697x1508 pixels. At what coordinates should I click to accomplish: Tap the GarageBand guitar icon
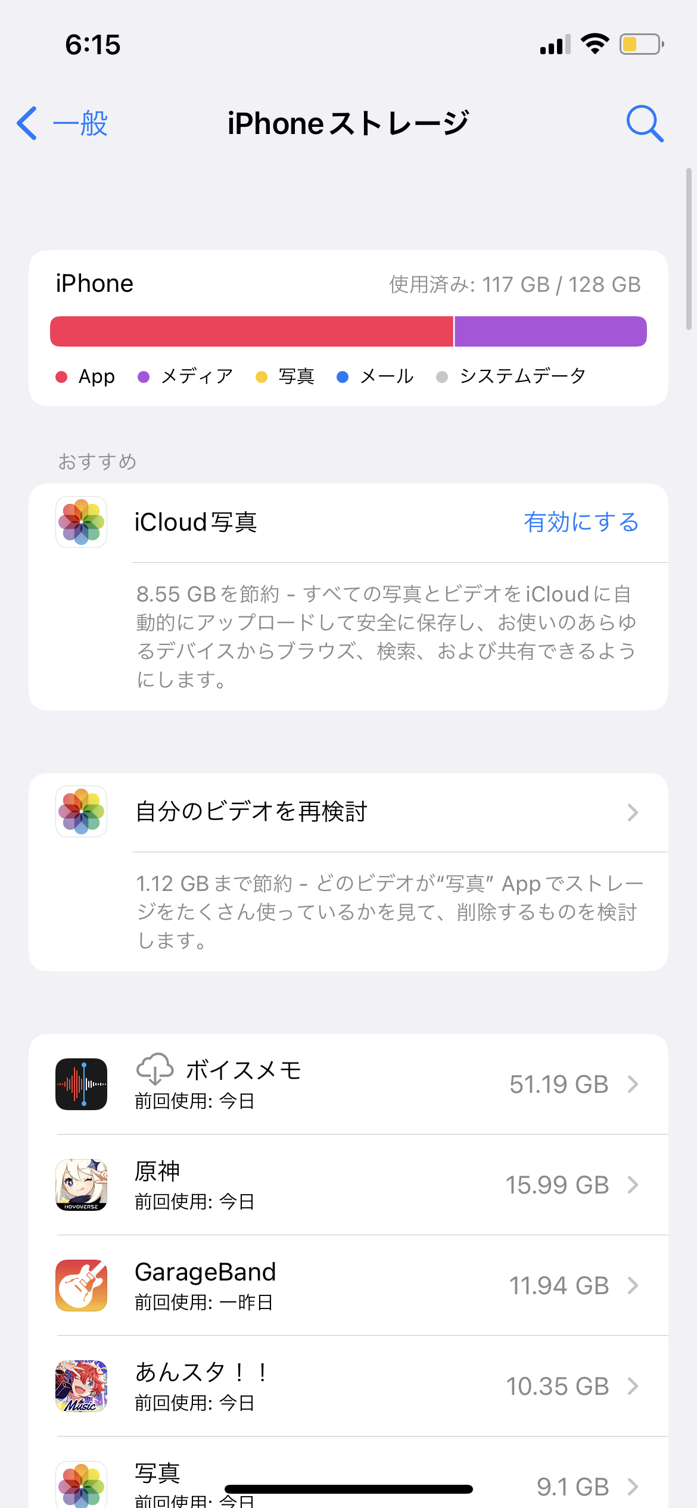point(82,1285)
